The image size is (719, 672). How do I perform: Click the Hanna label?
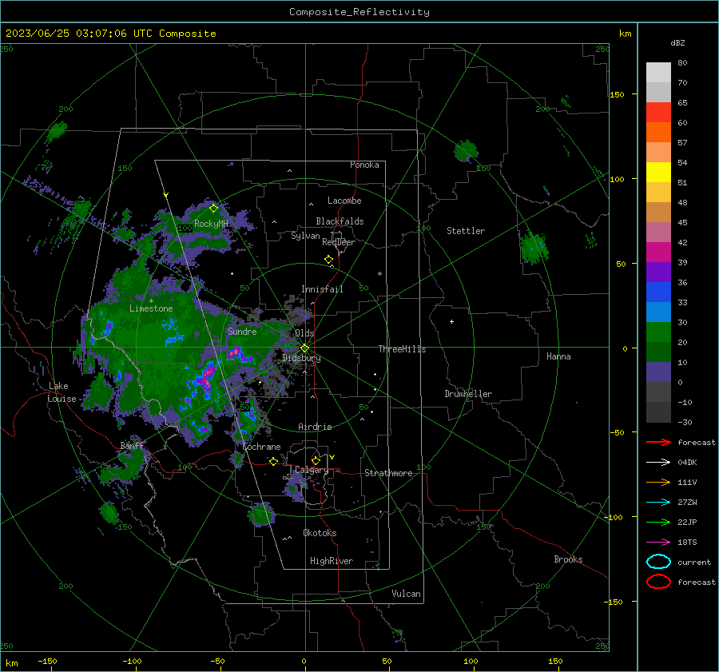[558, 356]
